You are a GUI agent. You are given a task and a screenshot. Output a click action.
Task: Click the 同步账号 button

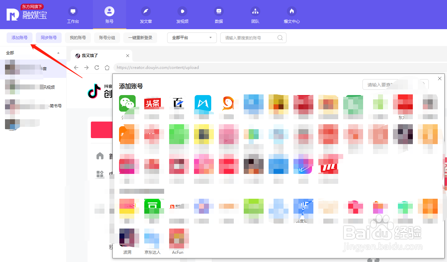(x=49, y=38)
